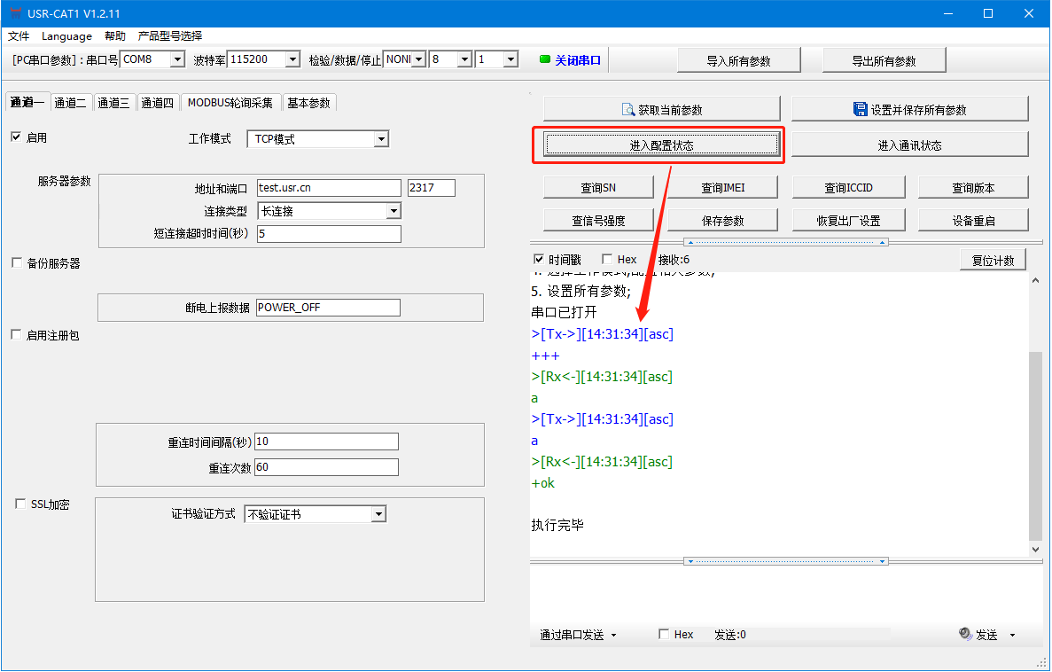Enable the 备份服务器 checkbox

point(17,262)
